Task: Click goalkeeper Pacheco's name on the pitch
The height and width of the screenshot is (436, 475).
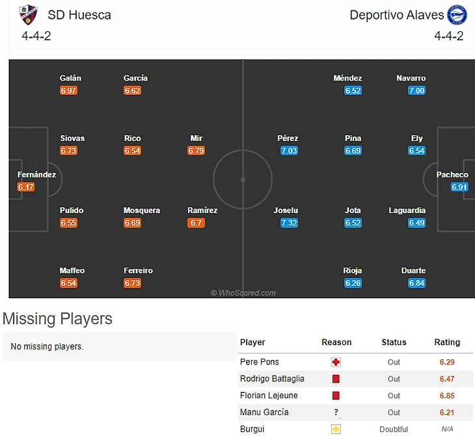Action: point(452,175)
